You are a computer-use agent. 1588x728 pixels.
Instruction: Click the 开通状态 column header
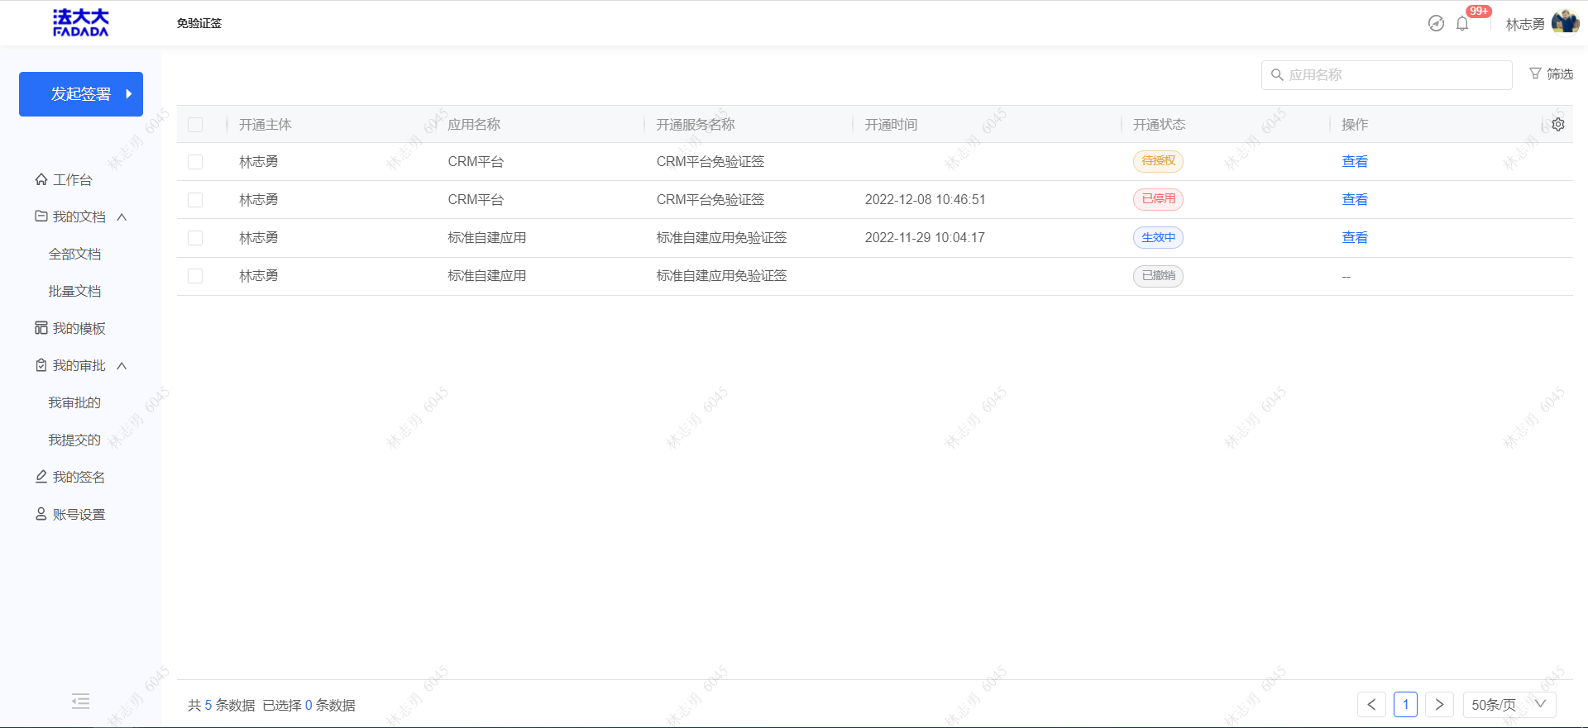click(1159, 124)
